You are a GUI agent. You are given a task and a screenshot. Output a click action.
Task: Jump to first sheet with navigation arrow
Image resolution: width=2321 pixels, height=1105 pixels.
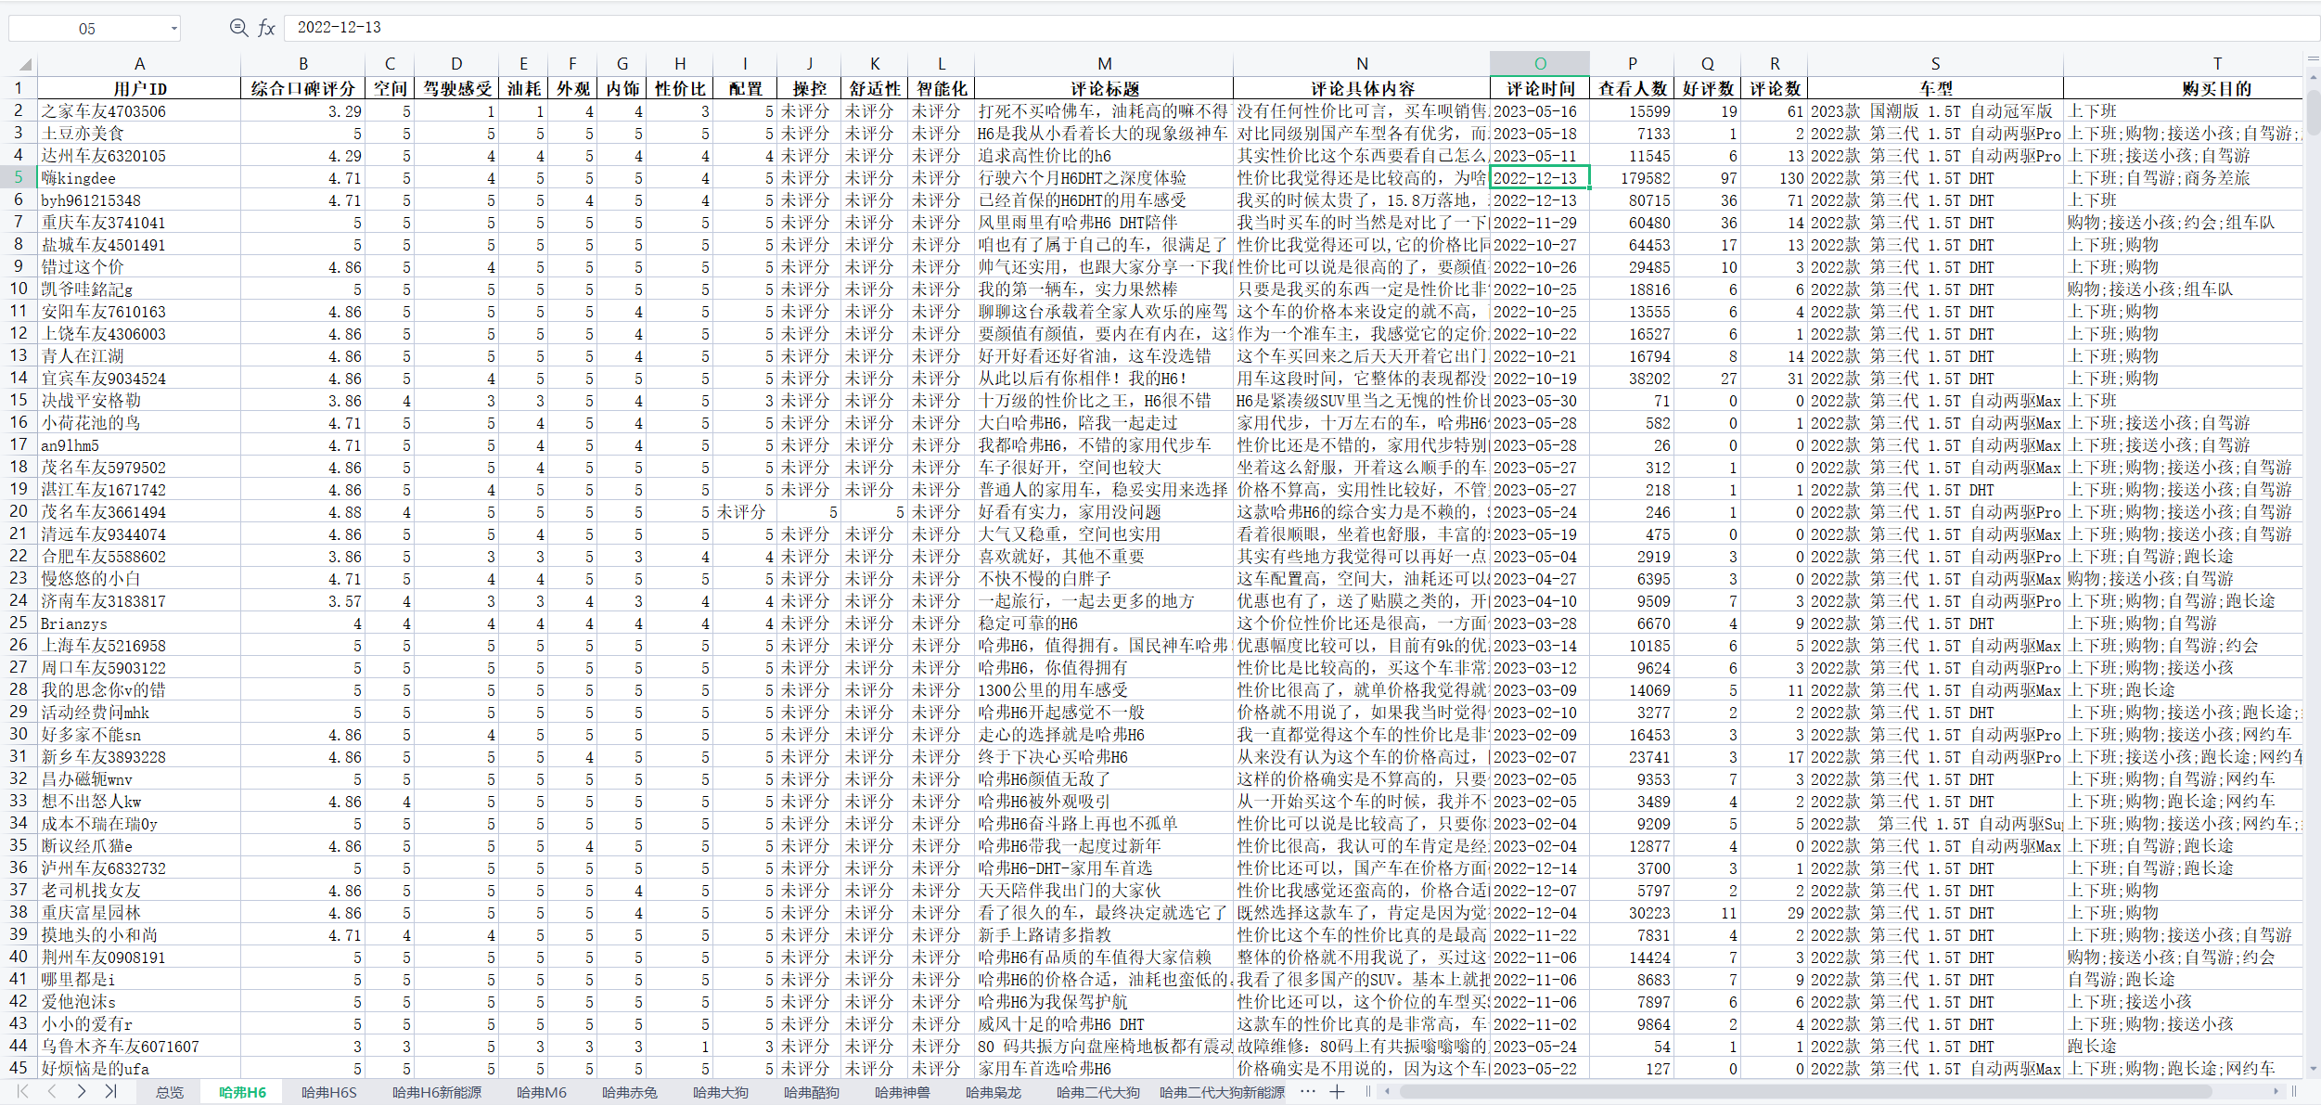(22, 1092)
